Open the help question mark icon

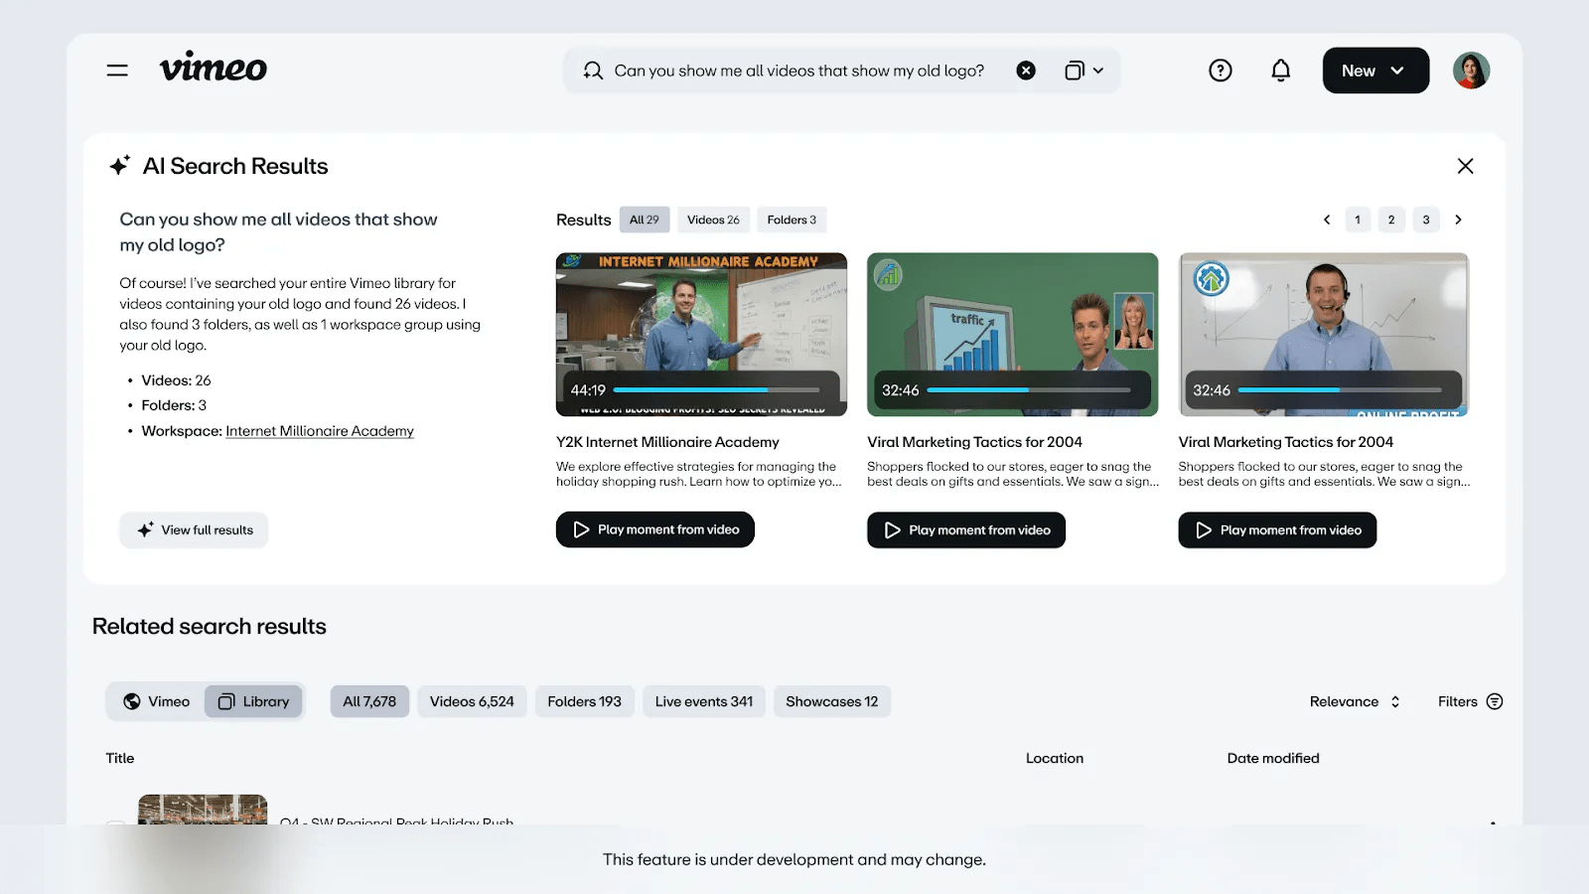tap(1221, 70)
